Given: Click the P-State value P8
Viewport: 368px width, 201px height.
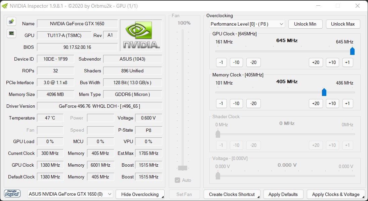Looking at the screenshot, I should coord(149,130).
